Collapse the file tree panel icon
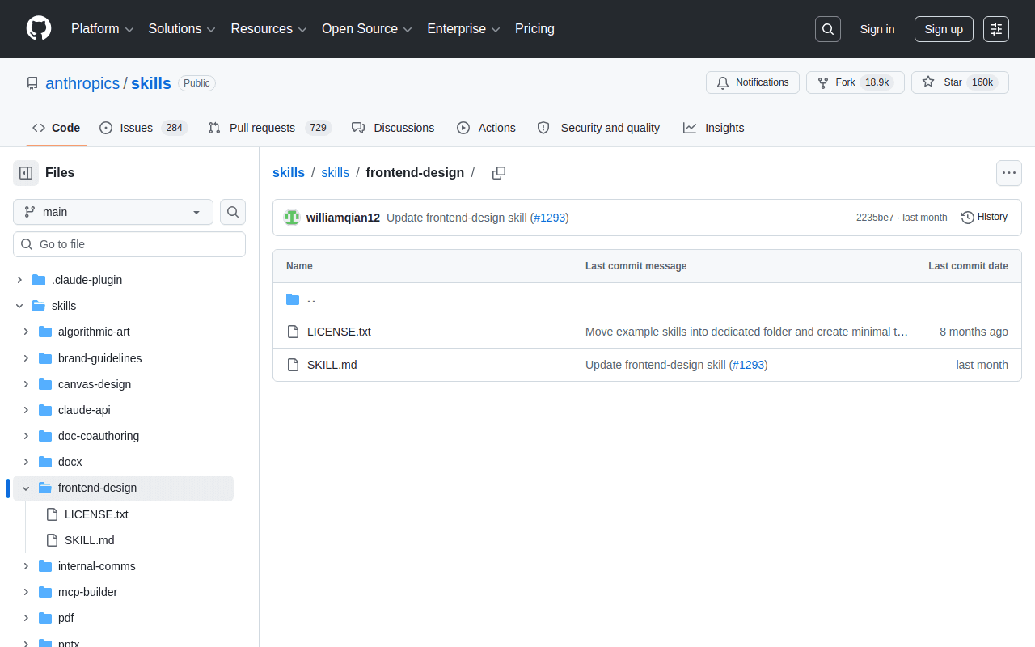 click(x=26, y=173)
